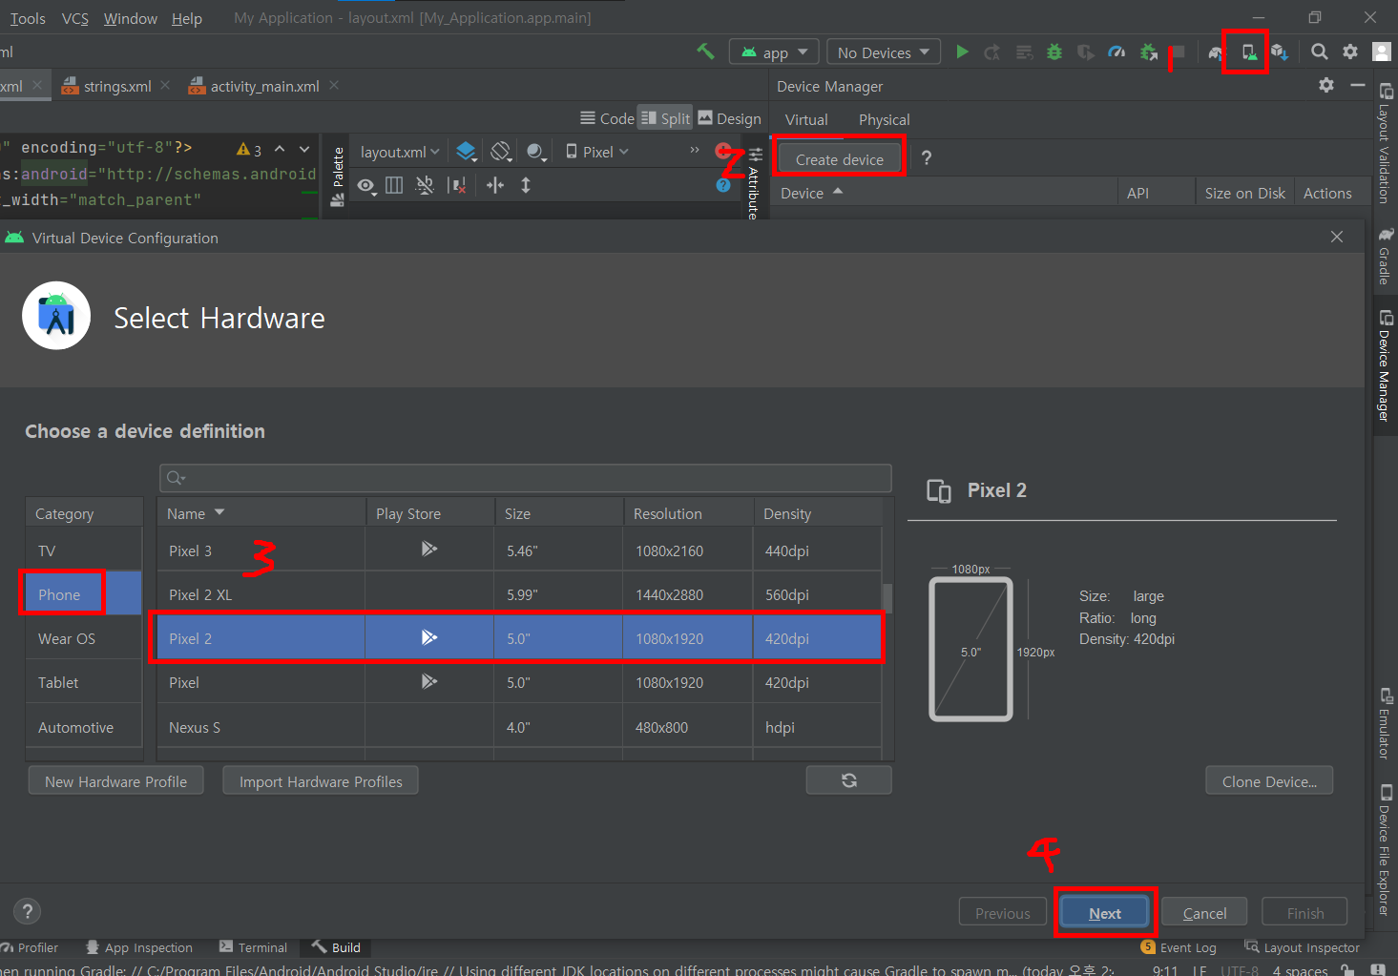This screenshot has height=976, width=1398.
Task: Sort by Name column header
Action: pos(261,513)
